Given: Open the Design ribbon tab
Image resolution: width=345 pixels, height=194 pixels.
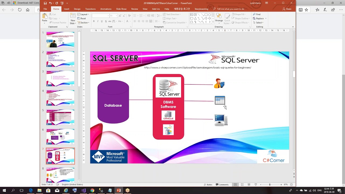Looking at the screenshot, I should [x=77, y=9].
